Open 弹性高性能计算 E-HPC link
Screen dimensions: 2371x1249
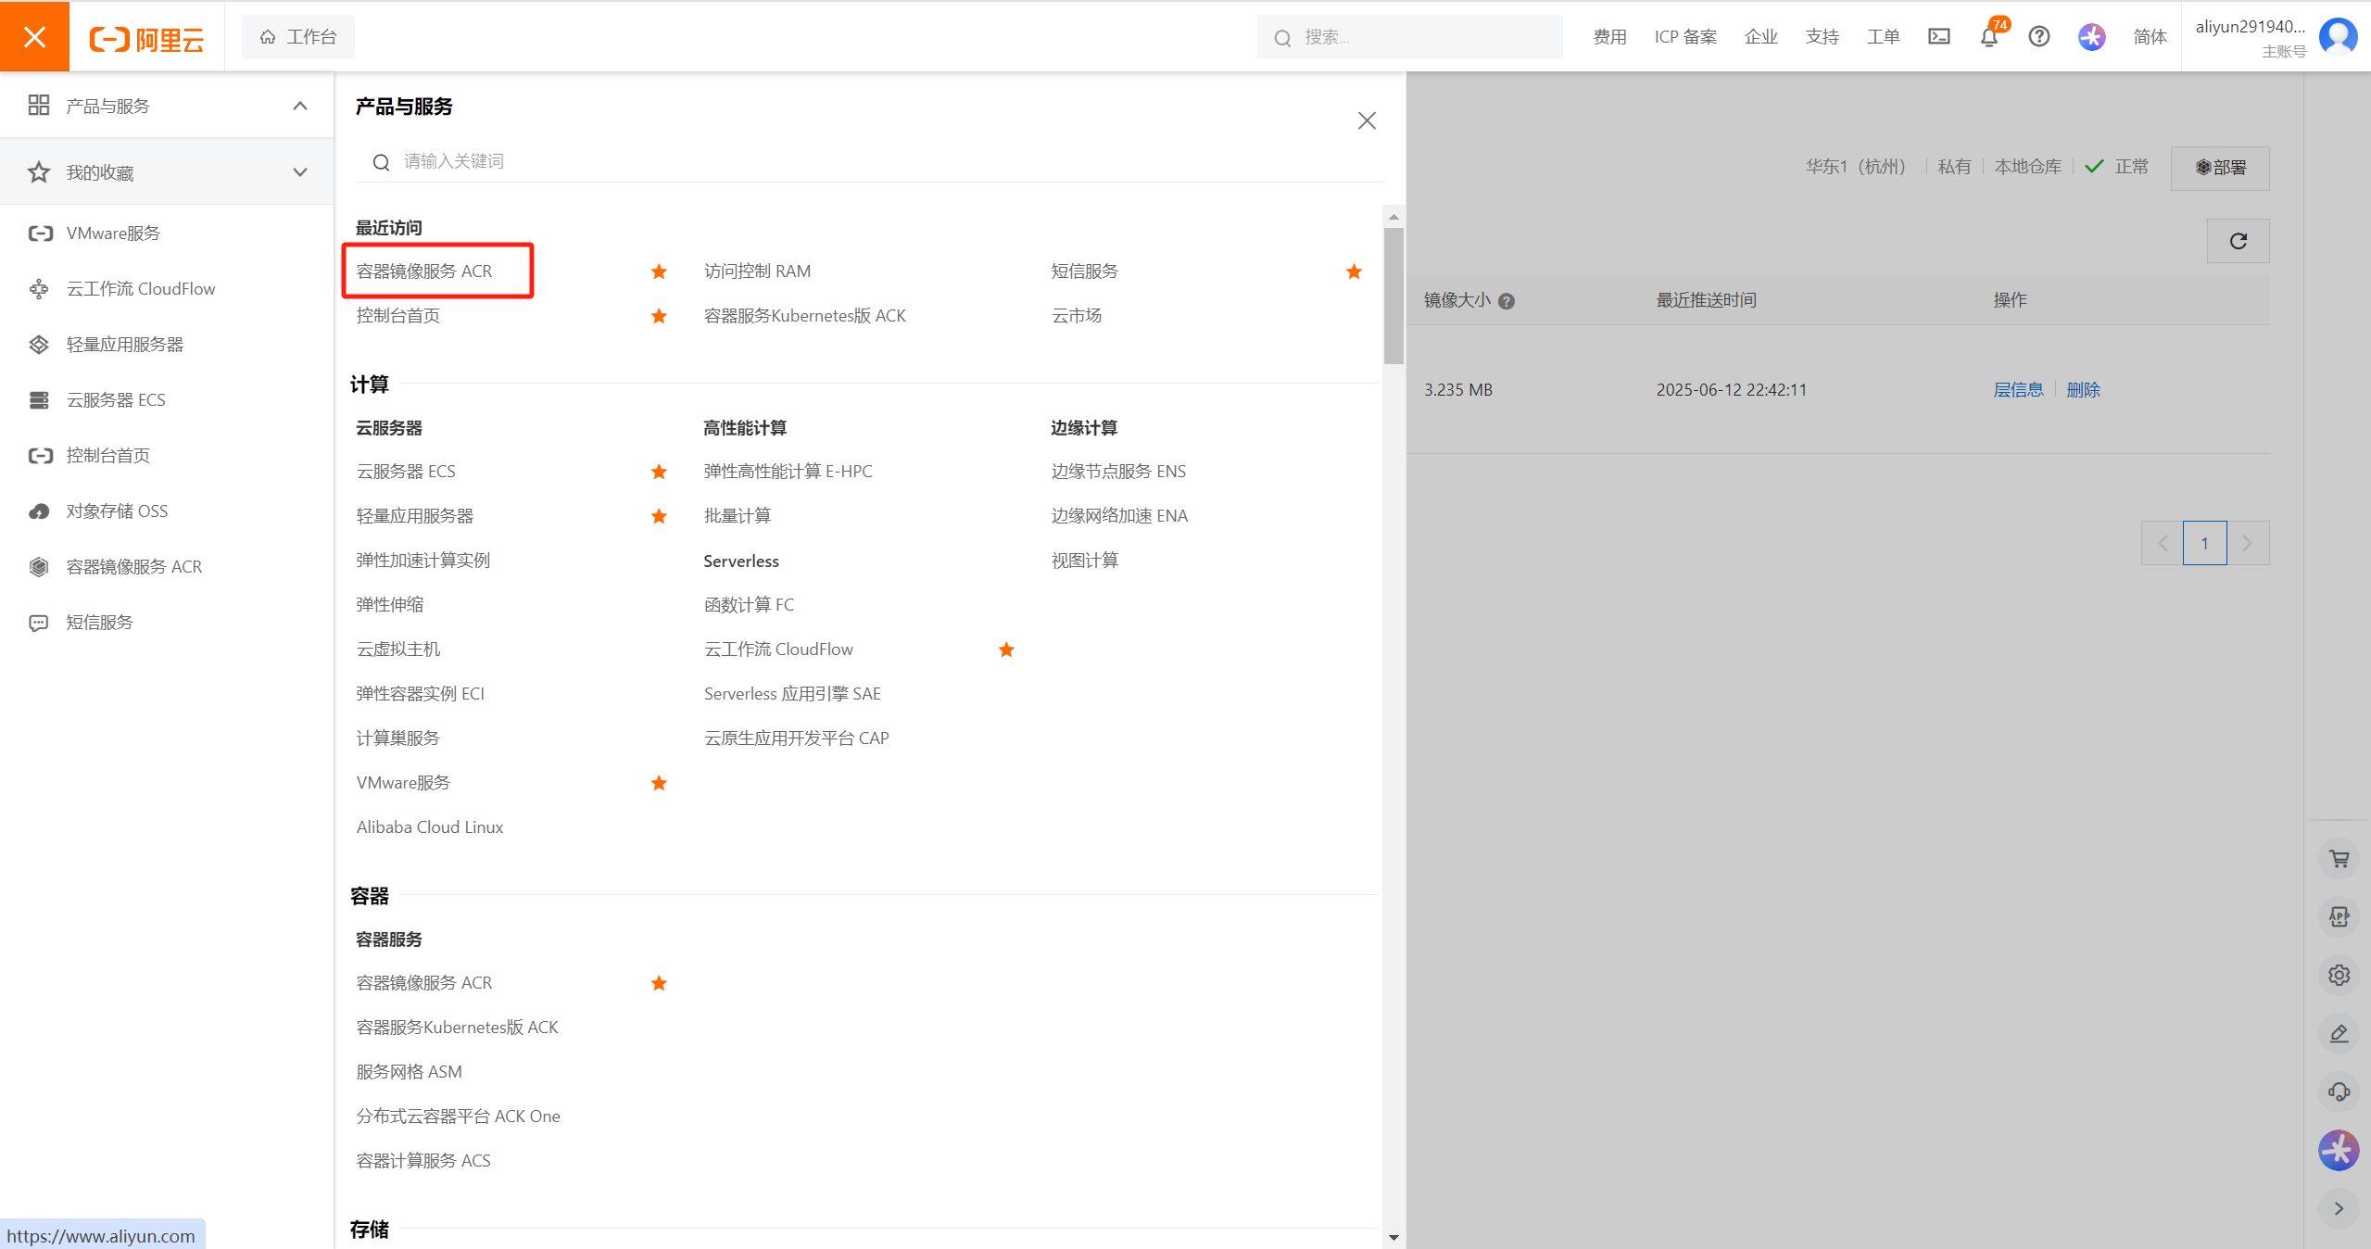pos(788,472)
